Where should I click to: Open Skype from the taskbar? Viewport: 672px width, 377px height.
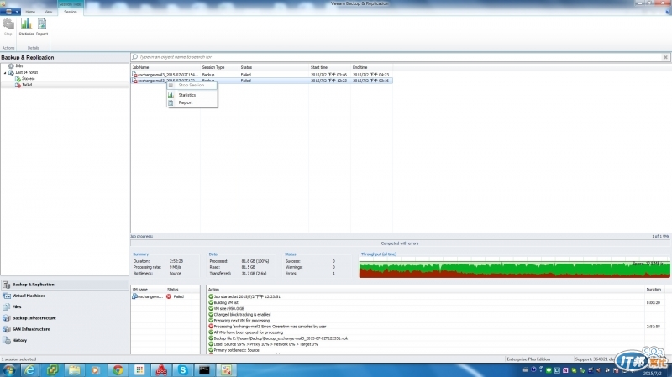(182, 369)
